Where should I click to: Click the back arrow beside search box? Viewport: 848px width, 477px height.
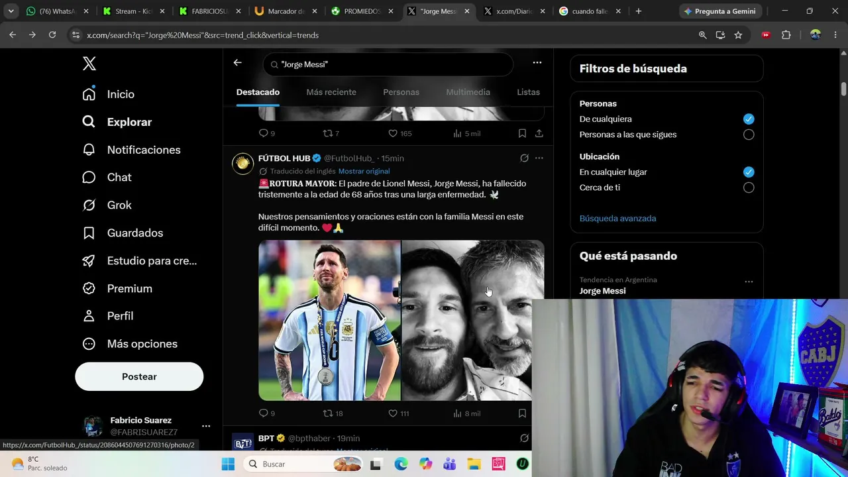(x=237, y=63)
